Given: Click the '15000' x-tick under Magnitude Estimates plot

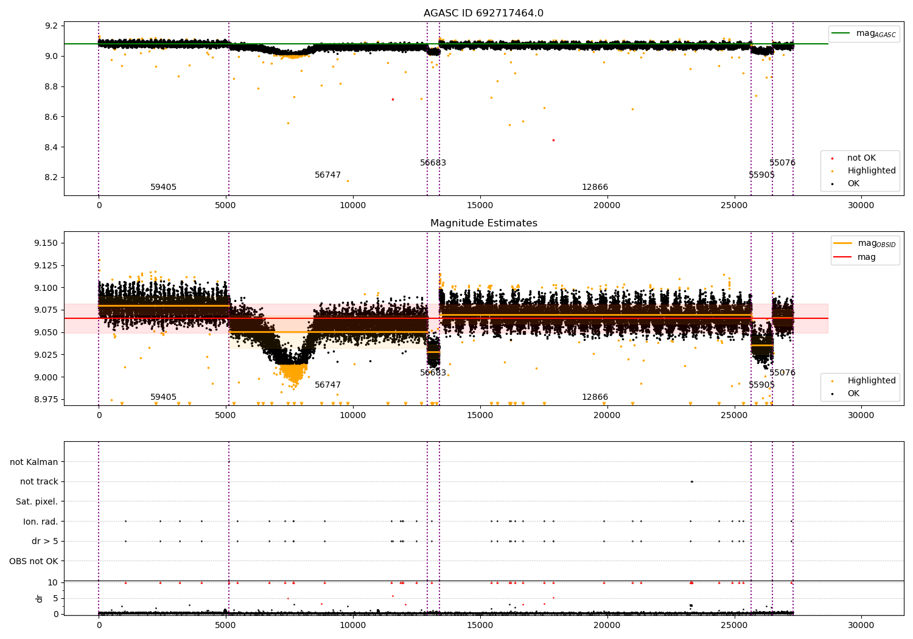Looking at the screenshot, I should point(480,415).
